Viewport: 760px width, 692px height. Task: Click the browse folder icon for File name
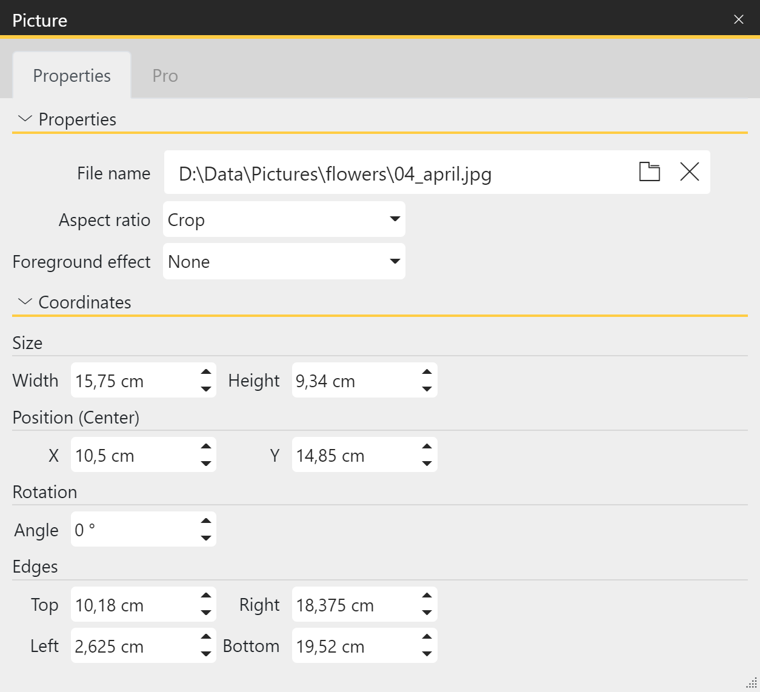tap(649, 172)
